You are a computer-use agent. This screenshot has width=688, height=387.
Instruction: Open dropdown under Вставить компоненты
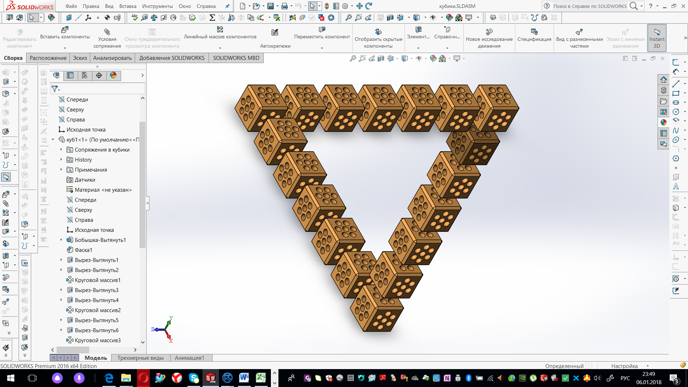65,48
